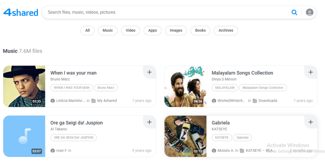The width and height of the screenshot is (325, 162).
Task: Add "When I was your man" with plus icon
Action: (149, 72)
